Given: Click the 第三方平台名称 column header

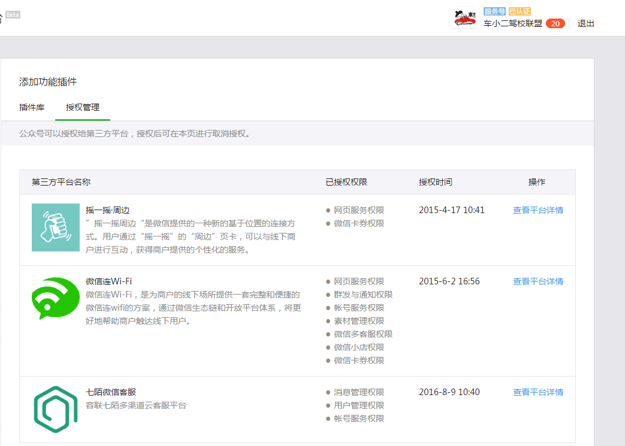Looking at the screenshot, I should (61, 182).
